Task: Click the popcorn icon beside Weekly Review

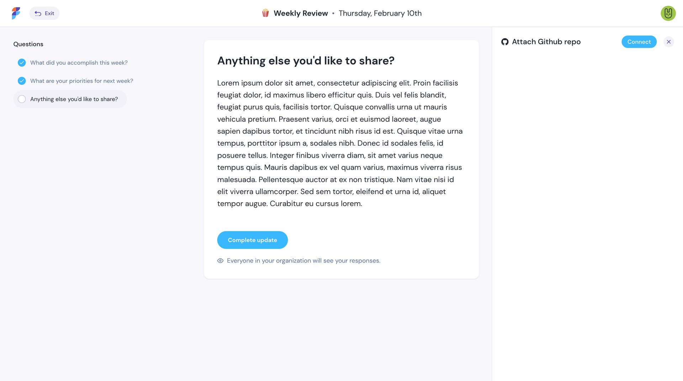Action: coord(264,13)
